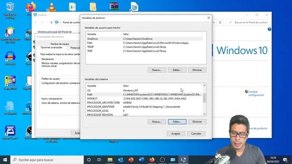Click Editar under system variables

point(177,122)
